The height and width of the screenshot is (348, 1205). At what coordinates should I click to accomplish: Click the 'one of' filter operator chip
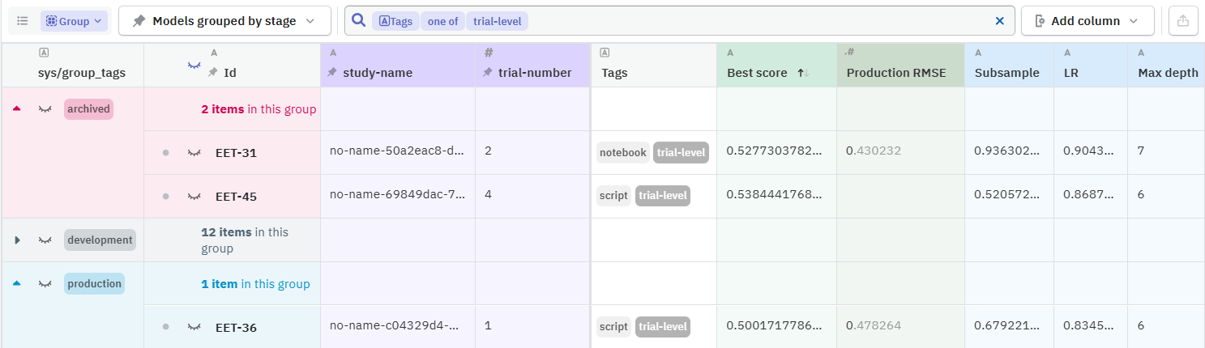tap(442, 21)
